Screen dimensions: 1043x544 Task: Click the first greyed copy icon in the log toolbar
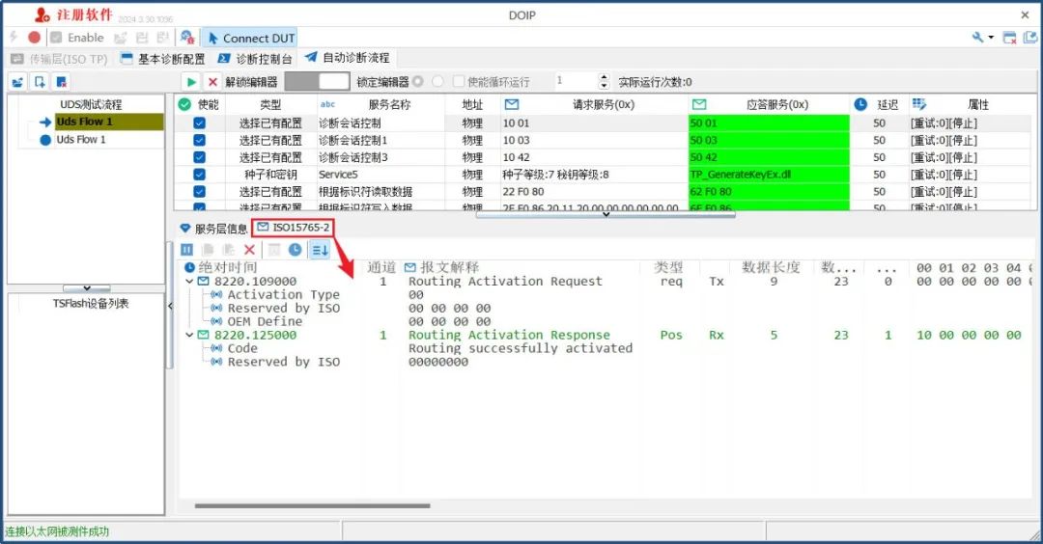208,250
